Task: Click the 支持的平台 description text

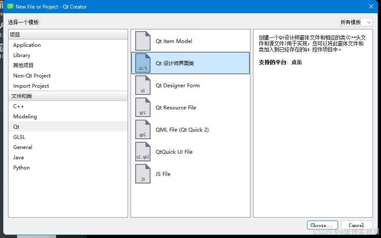Action: click(280, 62)
